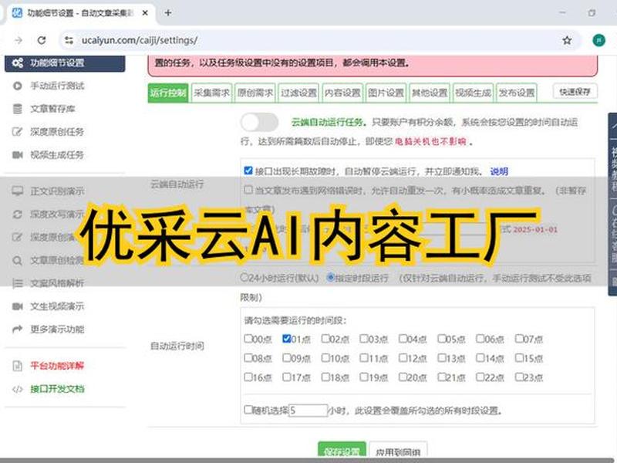The image size is (617, 463).
Task: Click the green 保存设置 button
Action: tap(342, 451)
